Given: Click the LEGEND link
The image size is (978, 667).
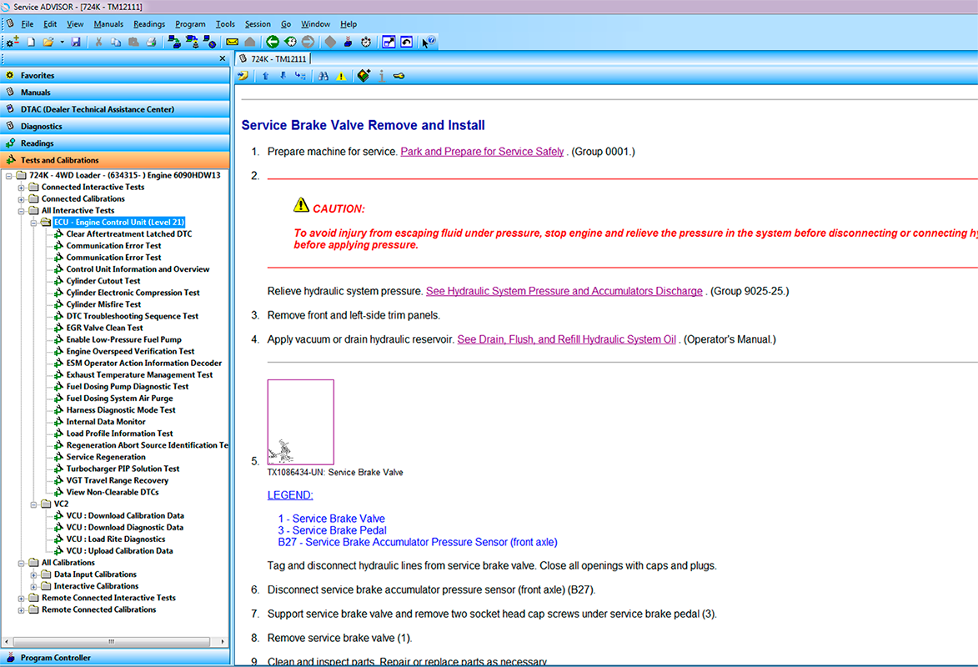Looking at the screenshot, I should point(290,495).
